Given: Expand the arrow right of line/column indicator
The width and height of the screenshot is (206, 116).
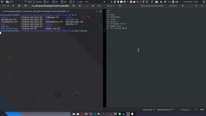Looking at the screenshot, I should click(x=195, y=110).
